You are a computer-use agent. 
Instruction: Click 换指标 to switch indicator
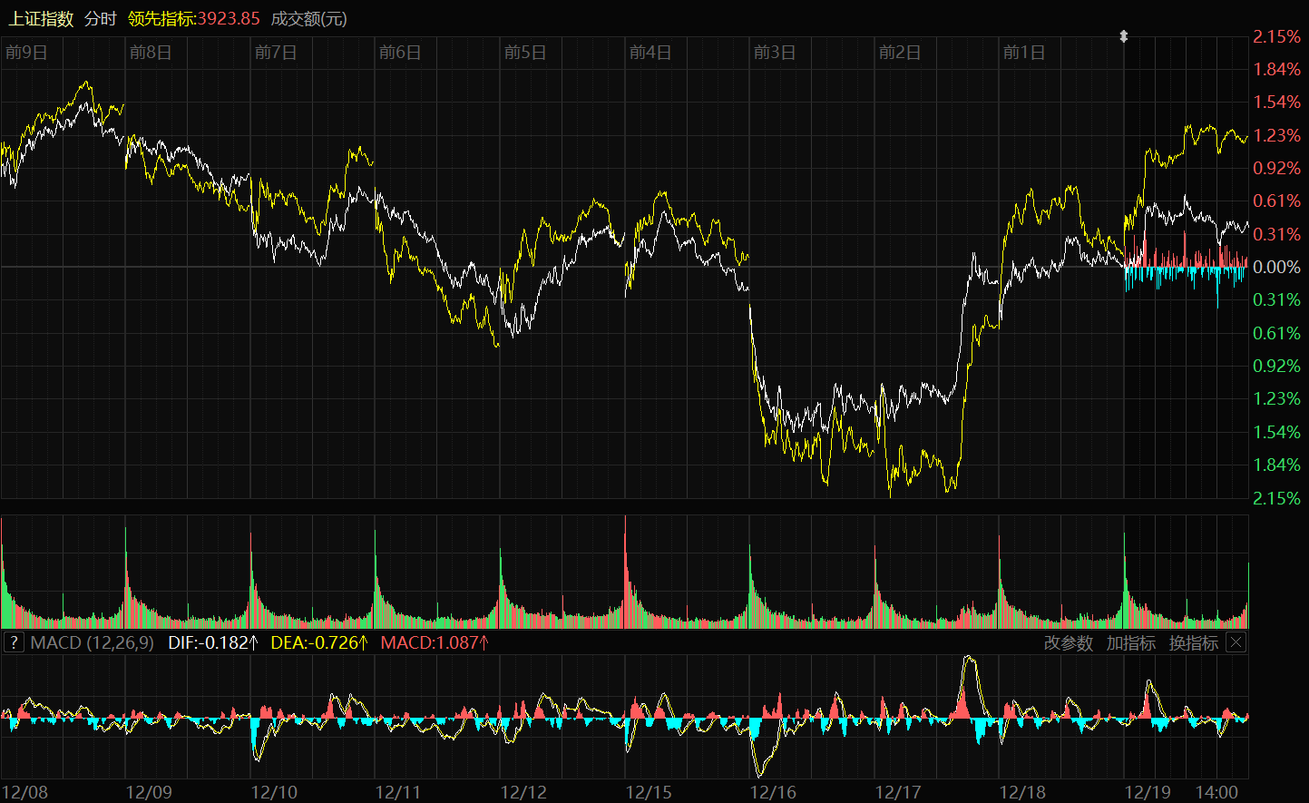1193,643
